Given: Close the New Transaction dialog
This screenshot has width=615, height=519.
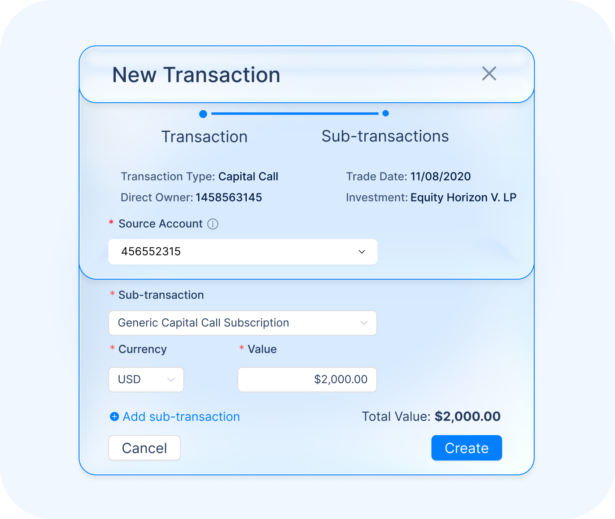Looking at the screenshot, I should (x=489, y=74).
